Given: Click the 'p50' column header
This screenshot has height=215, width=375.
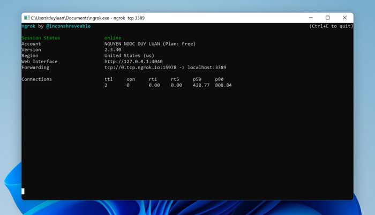Looking at the screenshot, I should click(x=197, y=79).
